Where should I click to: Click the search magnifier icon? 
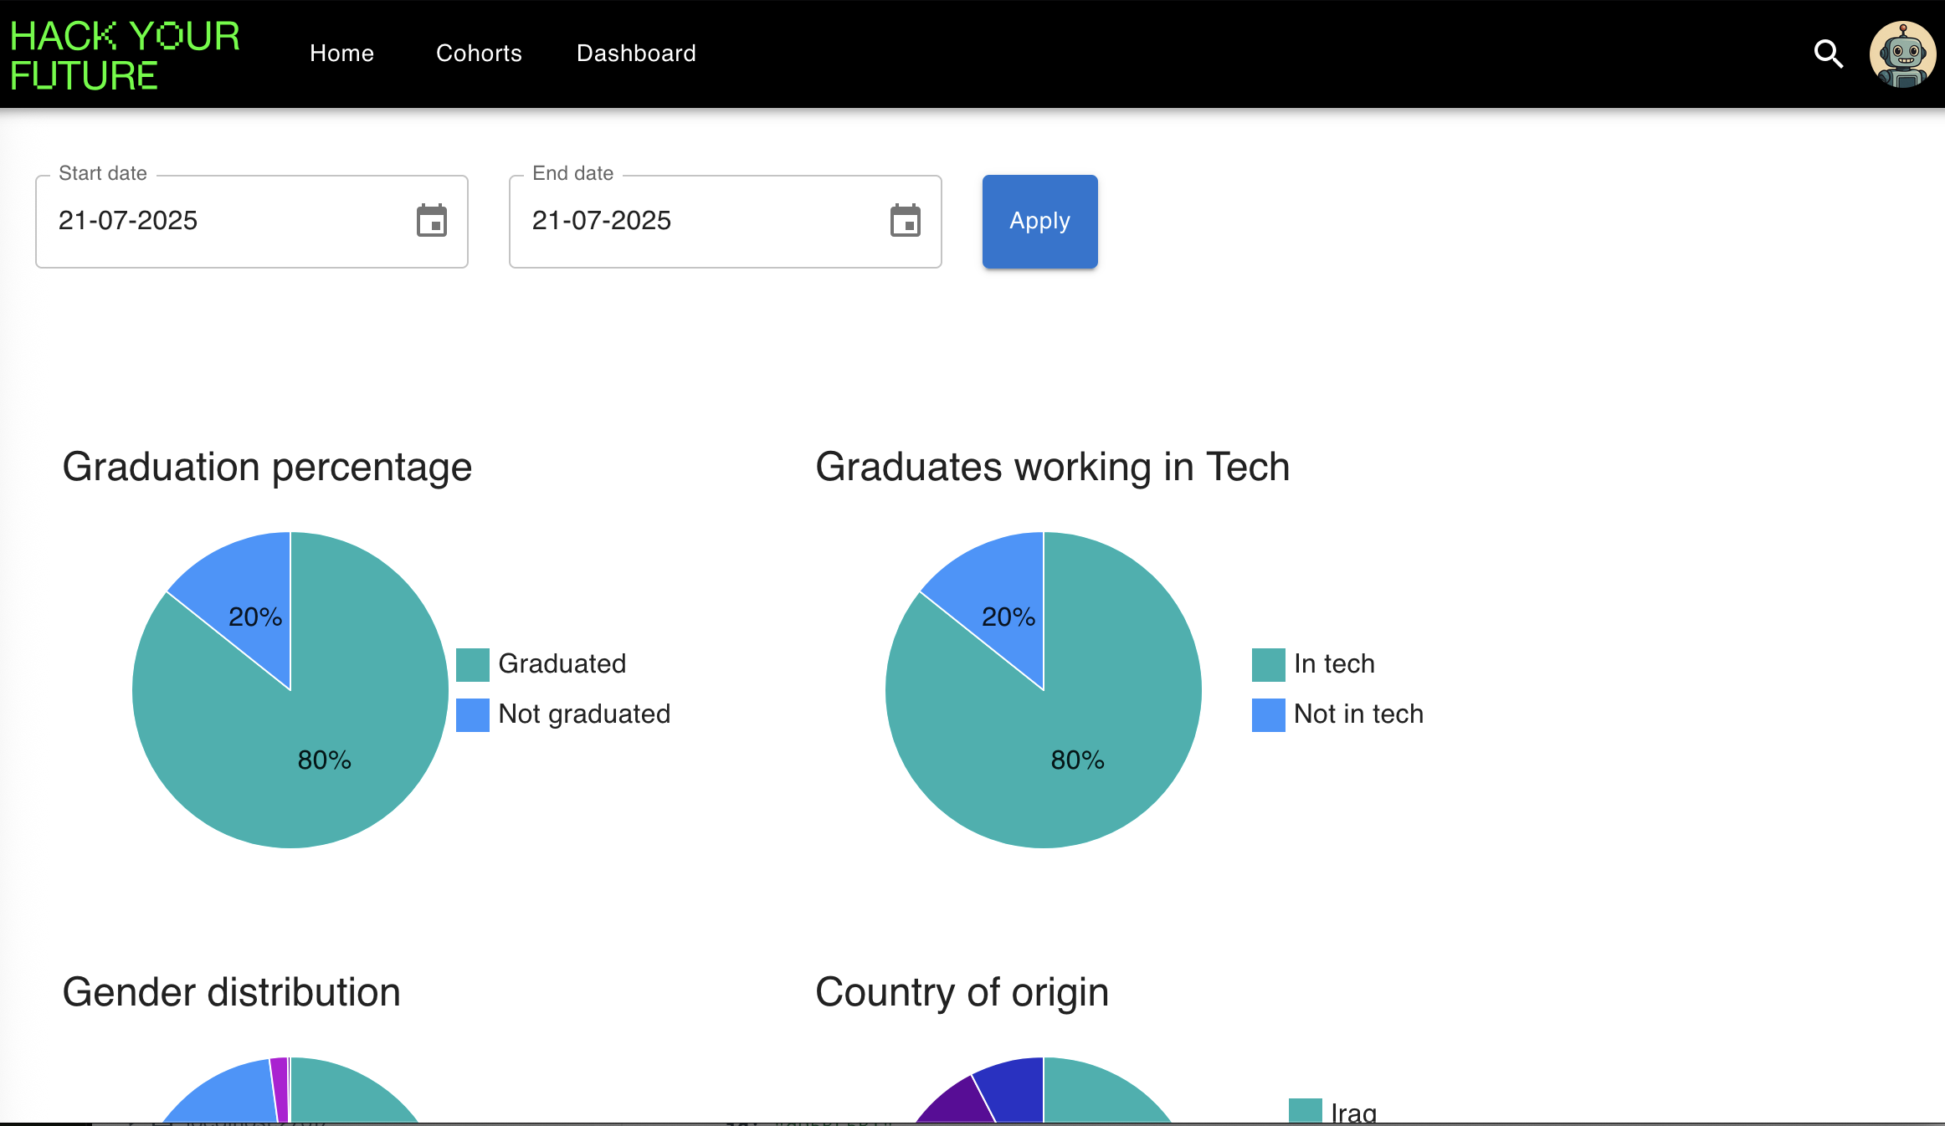coord(1828,54)
